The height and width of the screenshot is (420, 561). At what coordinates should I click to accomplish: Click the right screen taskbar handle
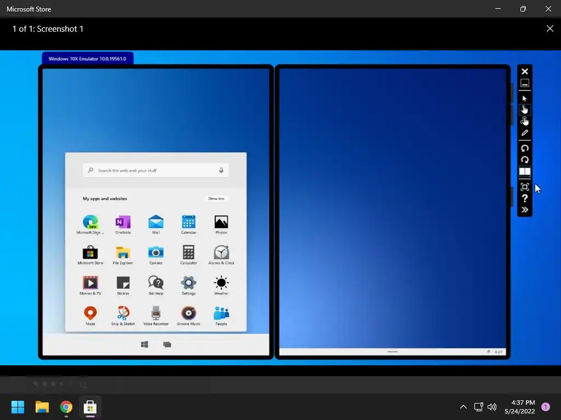(x=392, y=352)
